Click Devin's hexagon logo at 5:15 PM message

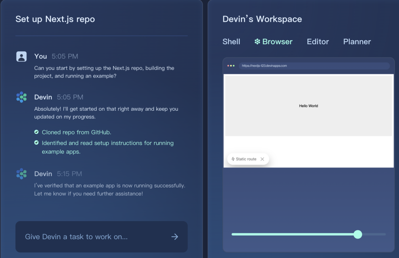[21, 174]
